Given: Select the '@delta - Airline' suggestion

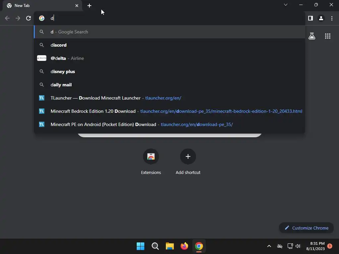Looking at the screenshot, I should pyautogui.click(x=169, y=58).
